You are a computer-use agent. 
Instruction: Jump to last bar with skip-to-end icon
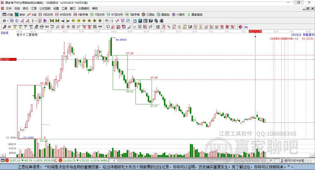57,21
